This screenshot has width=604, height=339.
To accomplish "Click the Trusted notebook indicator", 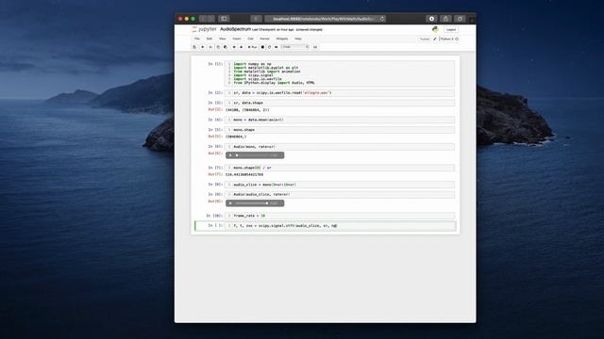I will (x=425, y=40).
